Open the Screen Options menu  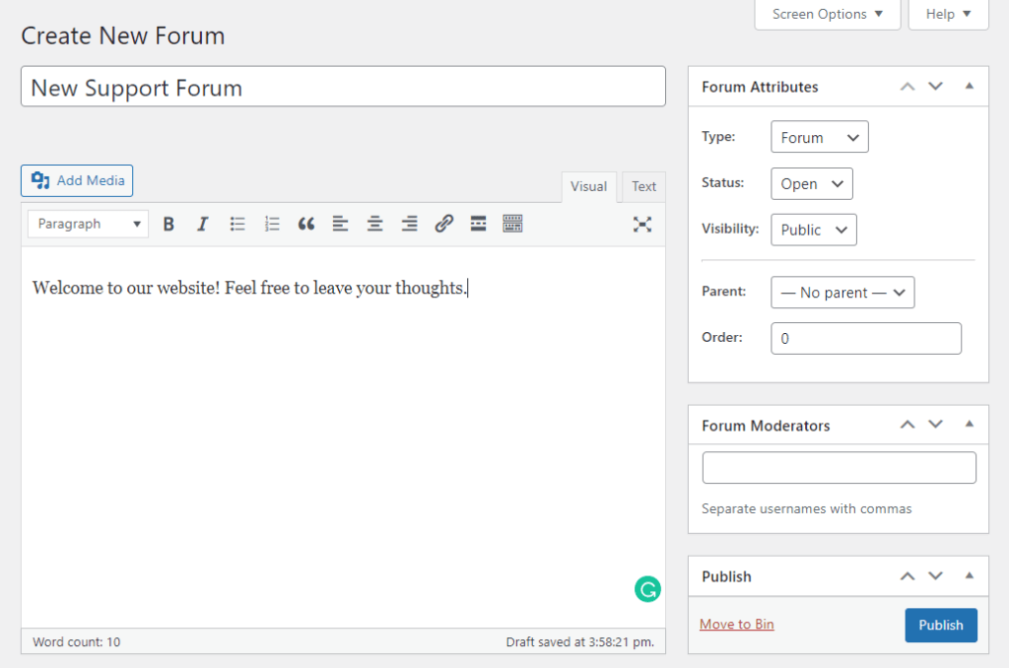[x=827, y=14]
